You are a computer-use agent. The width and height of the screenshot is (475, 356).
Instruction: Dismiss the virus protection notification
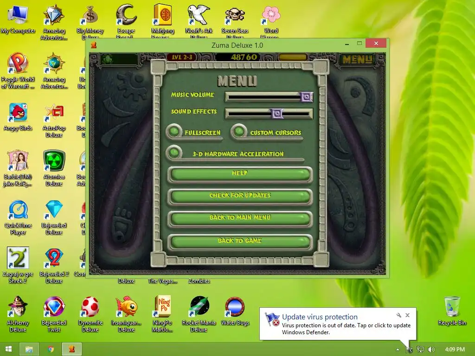point(407,315)
